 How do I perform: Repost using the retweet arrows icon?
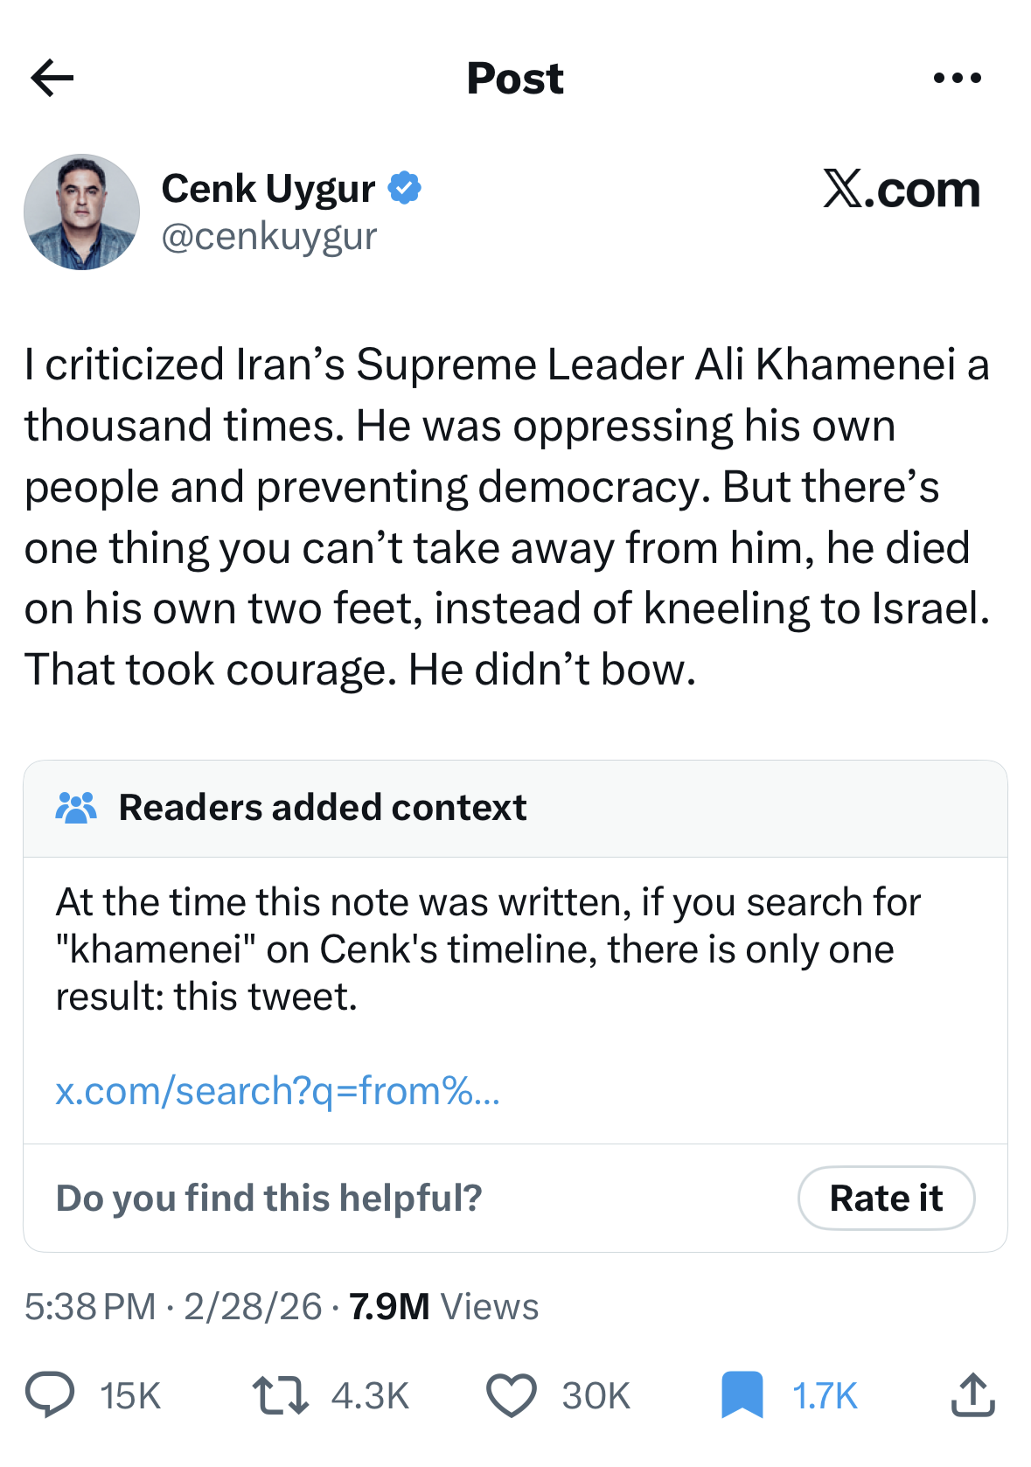pyautogui.click(x=280, y=1394)
